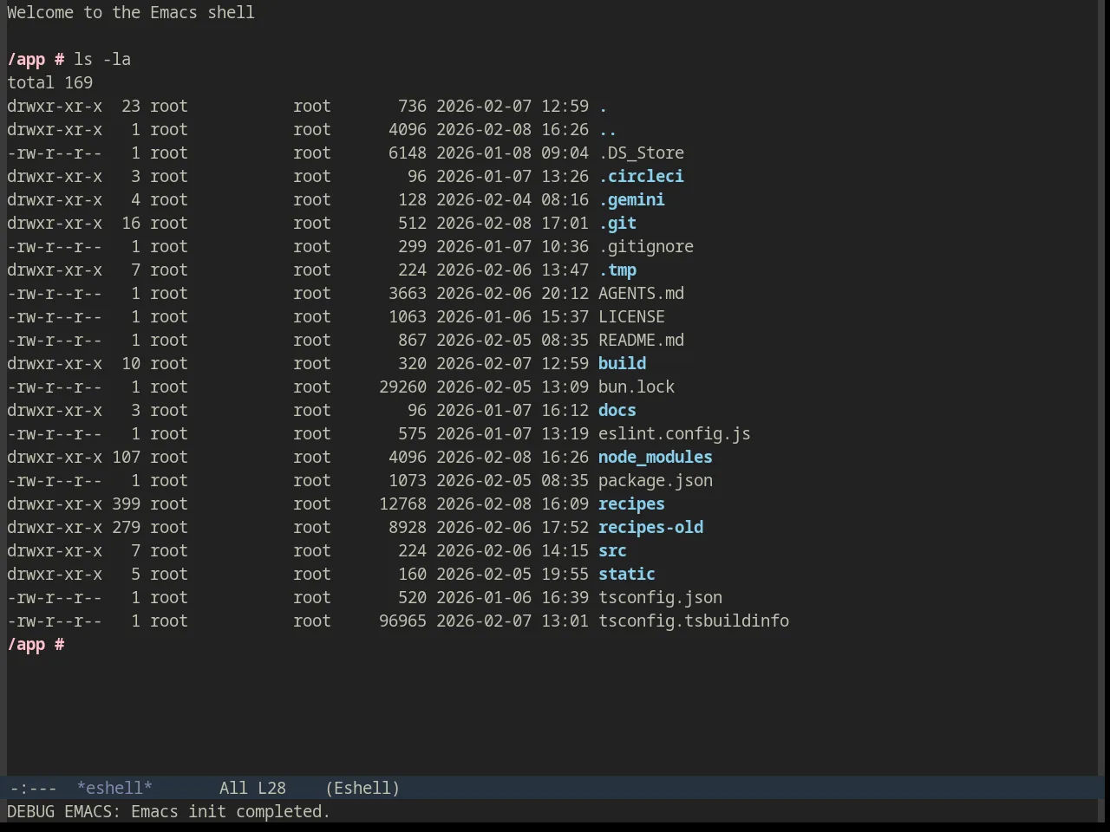
Task: Click the node_modules directory entry
Action: pos(656,457)
